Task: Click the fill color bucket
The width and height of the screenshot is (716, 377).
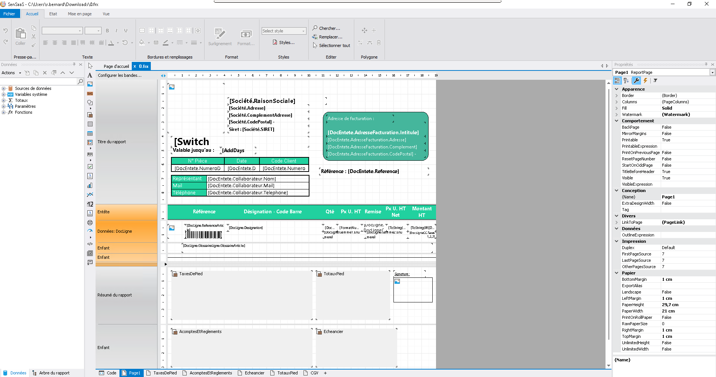Action: 142,43
